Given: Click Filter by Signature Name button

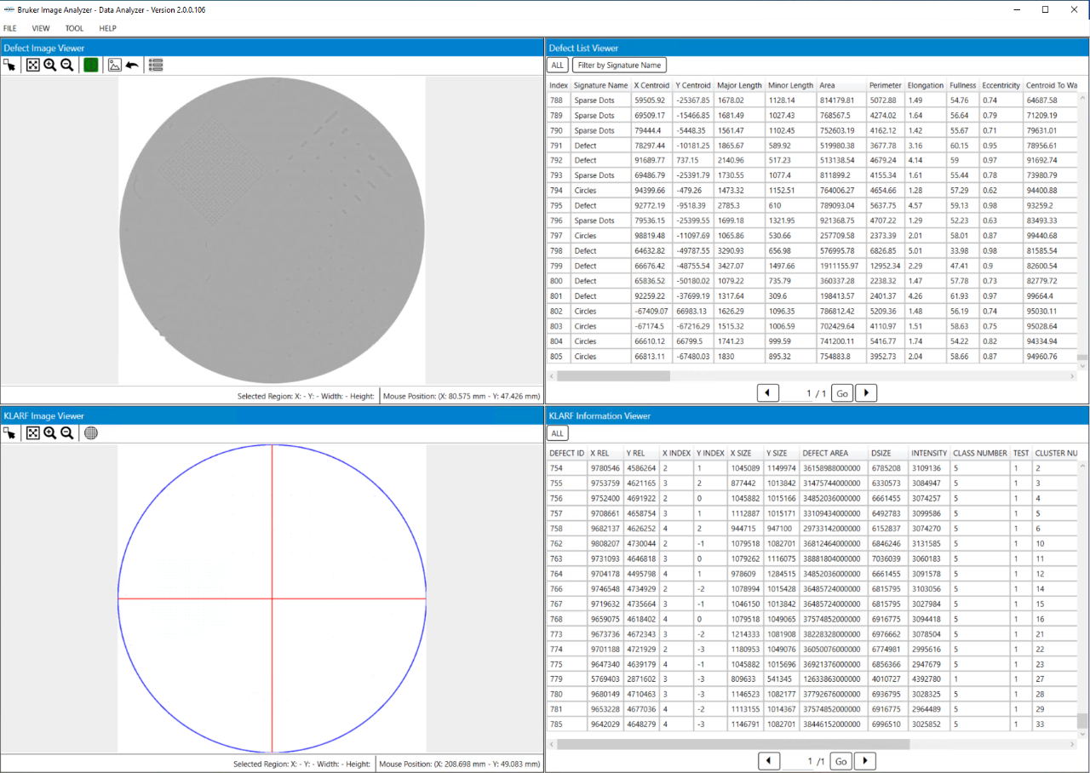Looking at the screenshot, I should [x=619, y=66].
